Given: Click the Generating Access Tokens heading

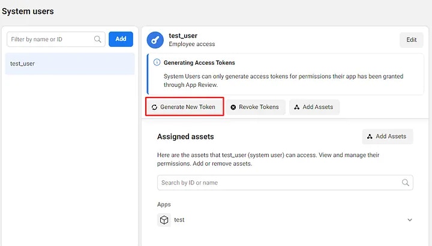Looking at the screenshot, I should (x=199, y=63).
